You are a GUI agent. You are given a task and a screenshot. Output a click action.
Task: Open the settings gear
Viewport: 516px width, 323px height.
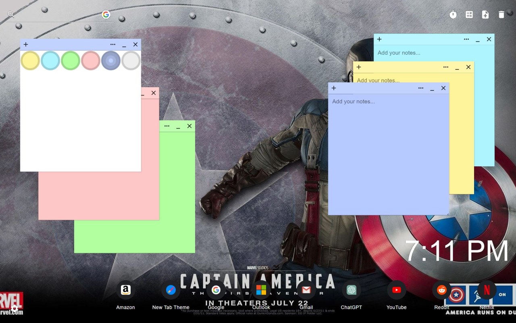[x=15, y=308]
